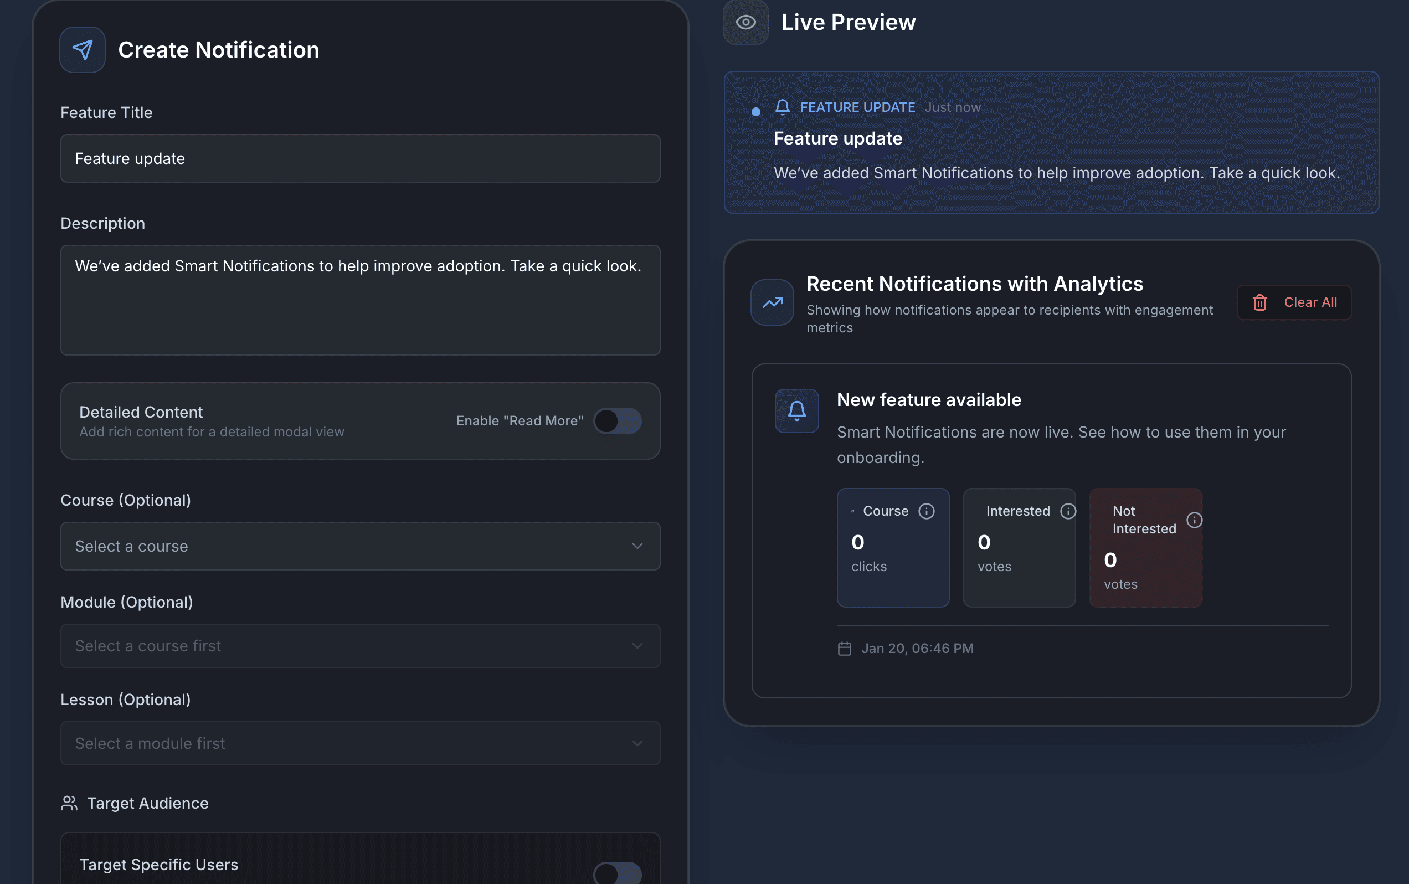Click bell icon of New feature available card
Image resolution: width=1409 pixels, height=884 pixels.
click(x=796, y=410)
